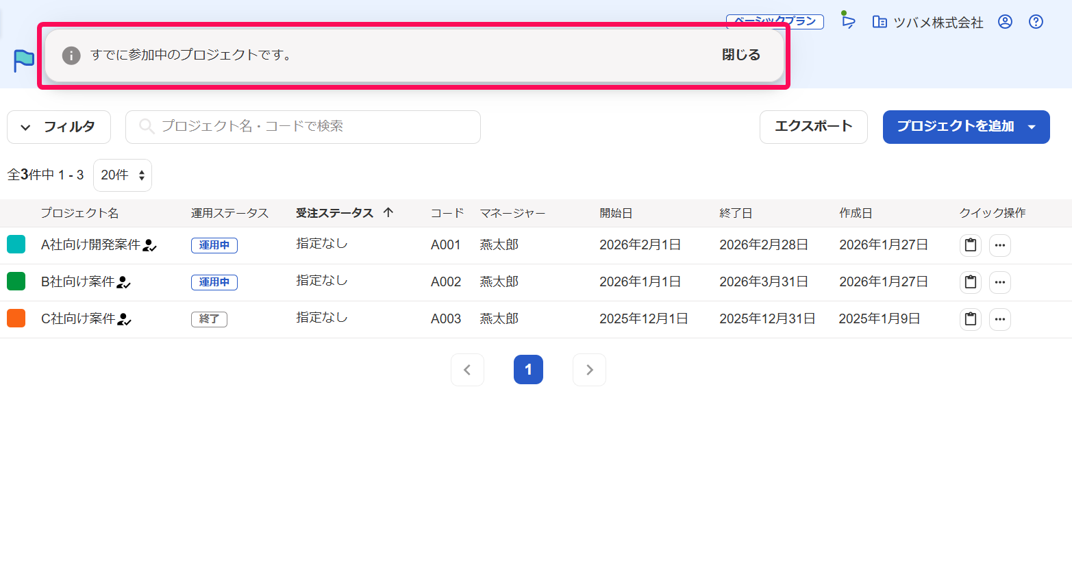Sort by 開始日 column header
The image size is (1072, 563).
click(616, 213)
